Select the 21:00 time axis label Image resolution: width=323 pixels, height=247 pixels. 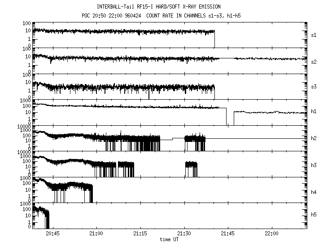pos(96,234)
